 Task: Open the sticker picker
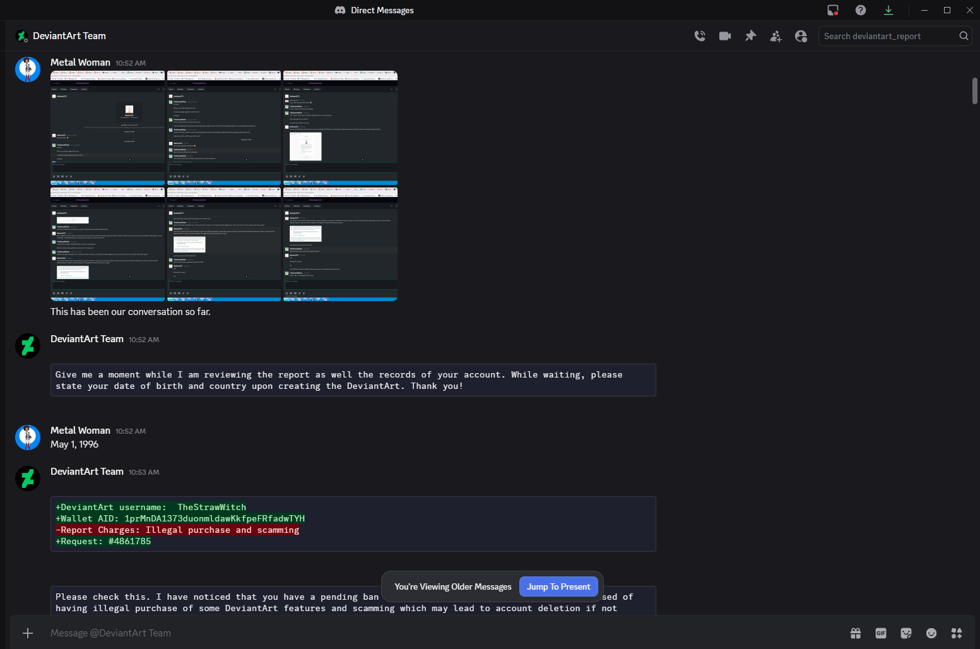[x=906, y=633]
